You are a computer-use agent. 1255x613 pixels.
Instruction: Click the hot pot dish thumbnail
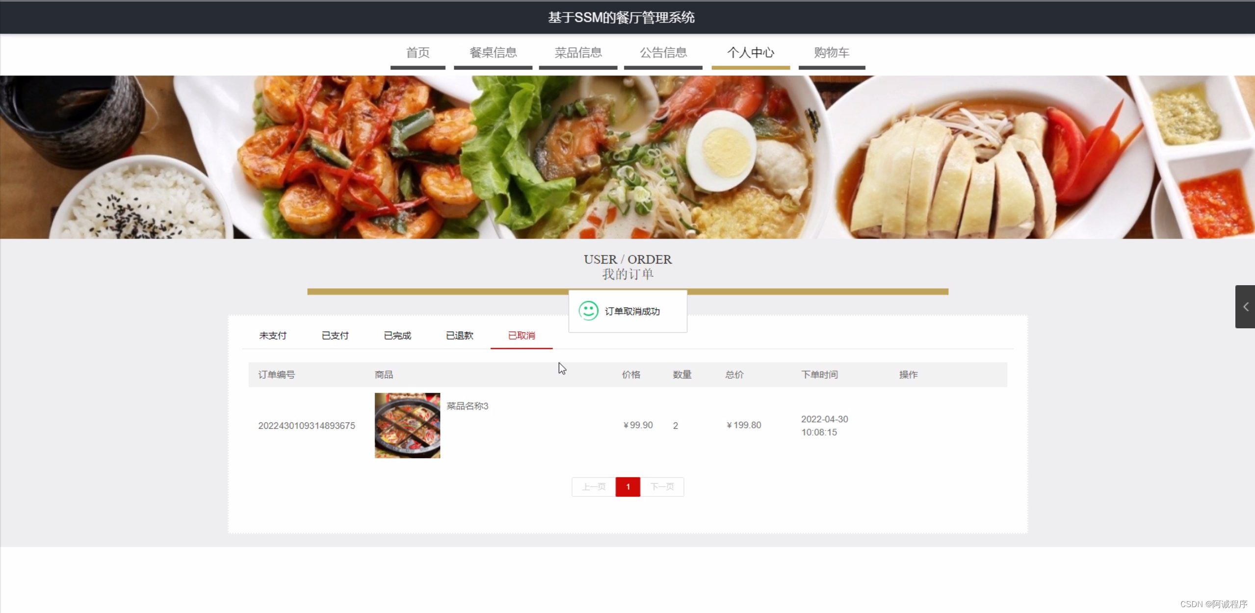click(x=407, y=425)
